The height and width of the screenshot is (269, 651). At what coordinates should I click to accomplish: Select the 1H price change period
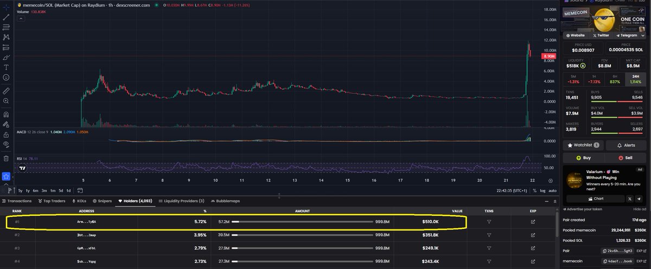(x=595, y=79)
